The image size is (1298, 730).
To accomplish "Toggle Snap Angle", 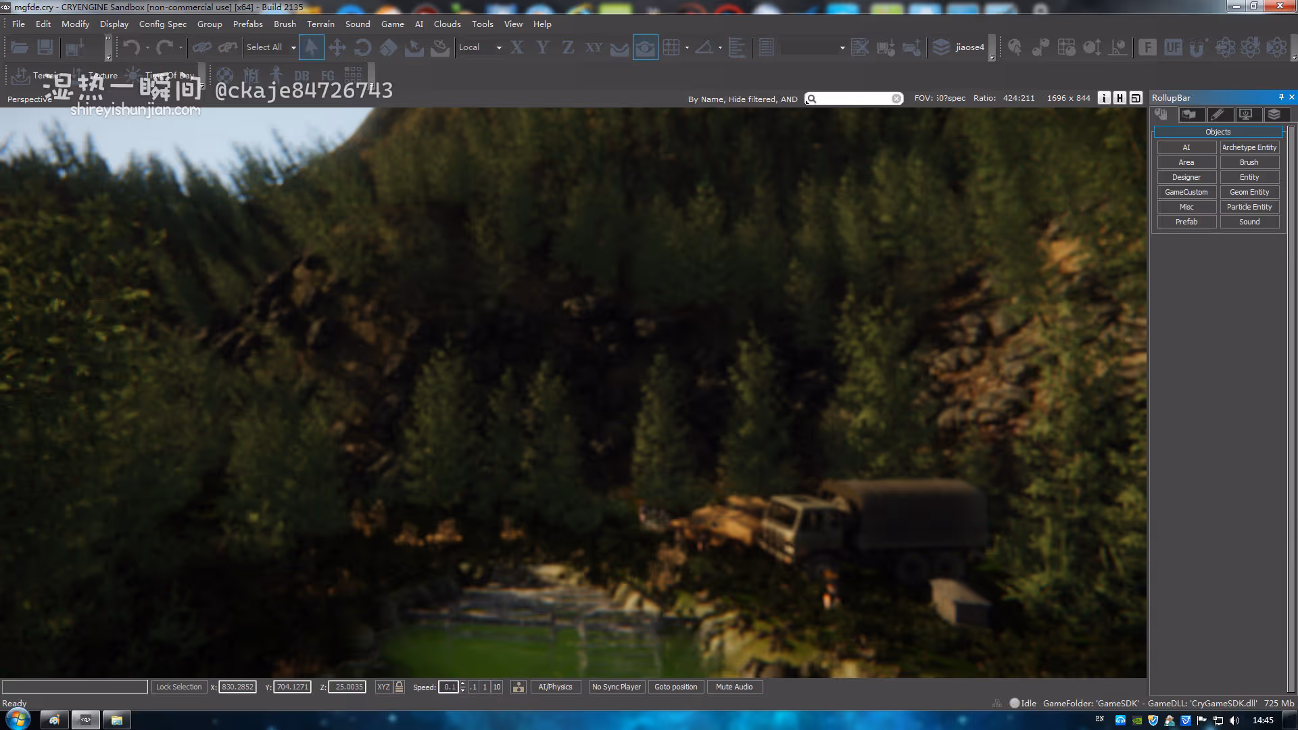I will 704,47.
